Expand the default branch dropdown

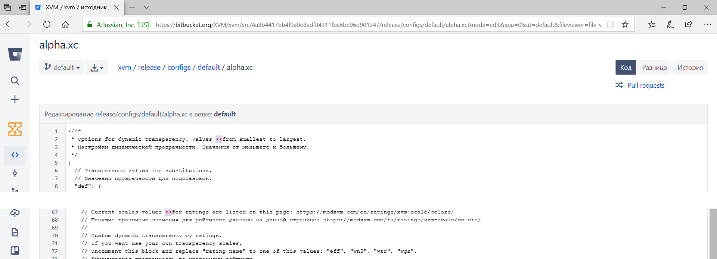(x=62, y=67)
